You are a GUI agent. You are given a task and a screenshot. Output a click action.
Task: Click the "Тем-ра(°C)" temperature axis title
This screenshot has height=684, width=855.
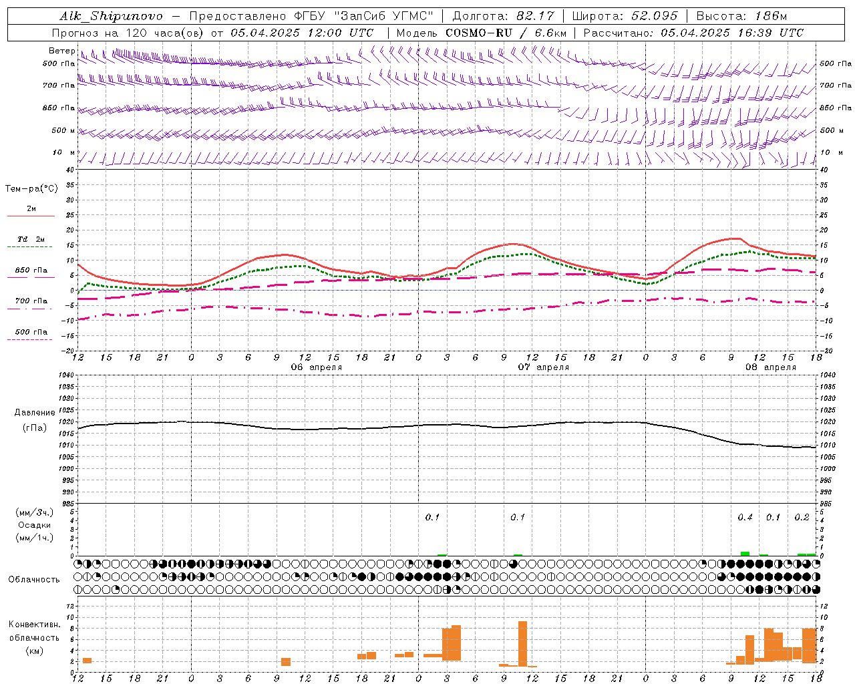(31, 189)
